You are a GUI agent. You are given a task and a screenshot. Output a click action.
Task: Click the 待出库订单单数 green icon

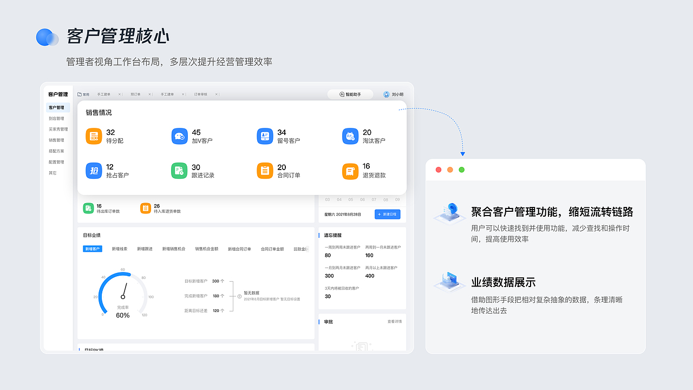coord(88,207)
